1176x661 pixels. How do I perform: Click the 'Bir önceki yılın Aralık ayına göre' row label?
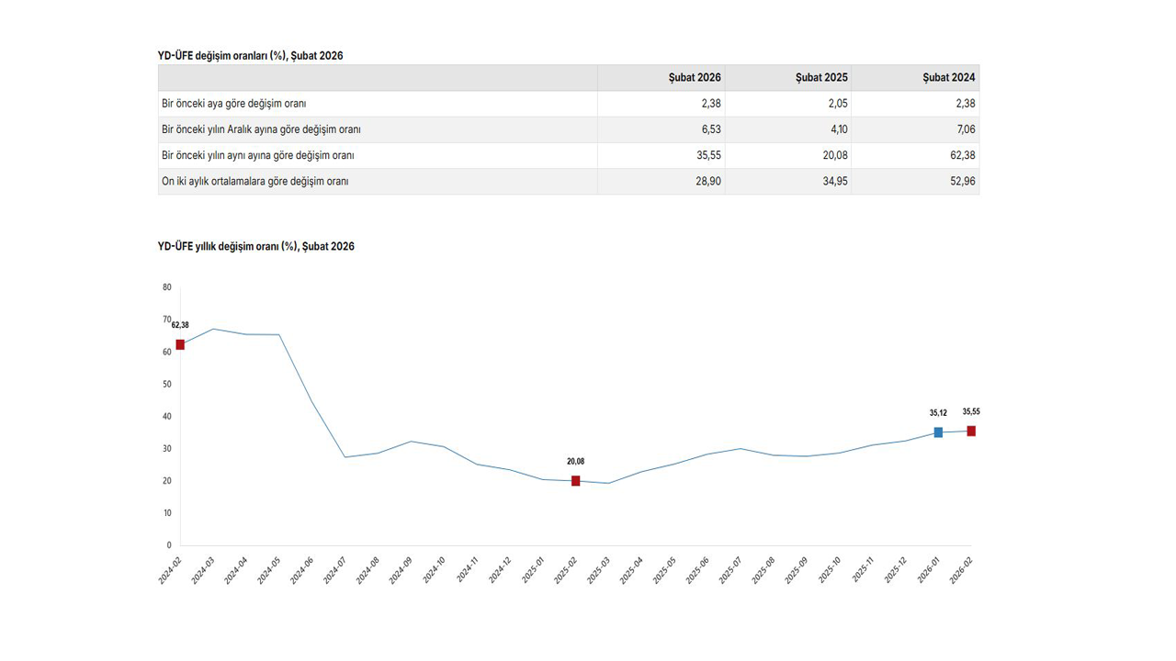point(261,129)
